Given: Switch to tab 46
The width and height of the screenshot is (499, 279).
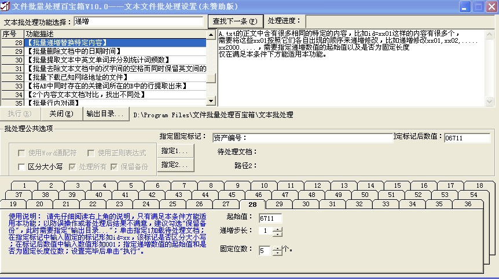Looking at the screenshot, I should pyautogui.click(x=258, y=195).
